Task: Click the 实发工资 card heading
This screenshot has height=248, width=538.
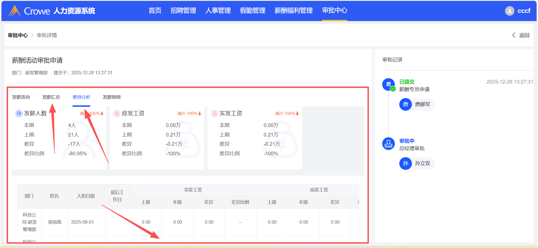Action: pyautogui.click(x=231, y=113)
